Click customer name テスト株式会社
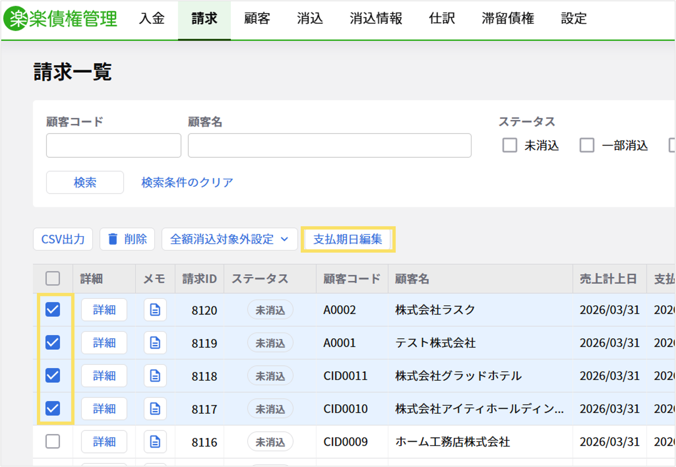Viewport: 676px width, 467px height. coord(435,343)
